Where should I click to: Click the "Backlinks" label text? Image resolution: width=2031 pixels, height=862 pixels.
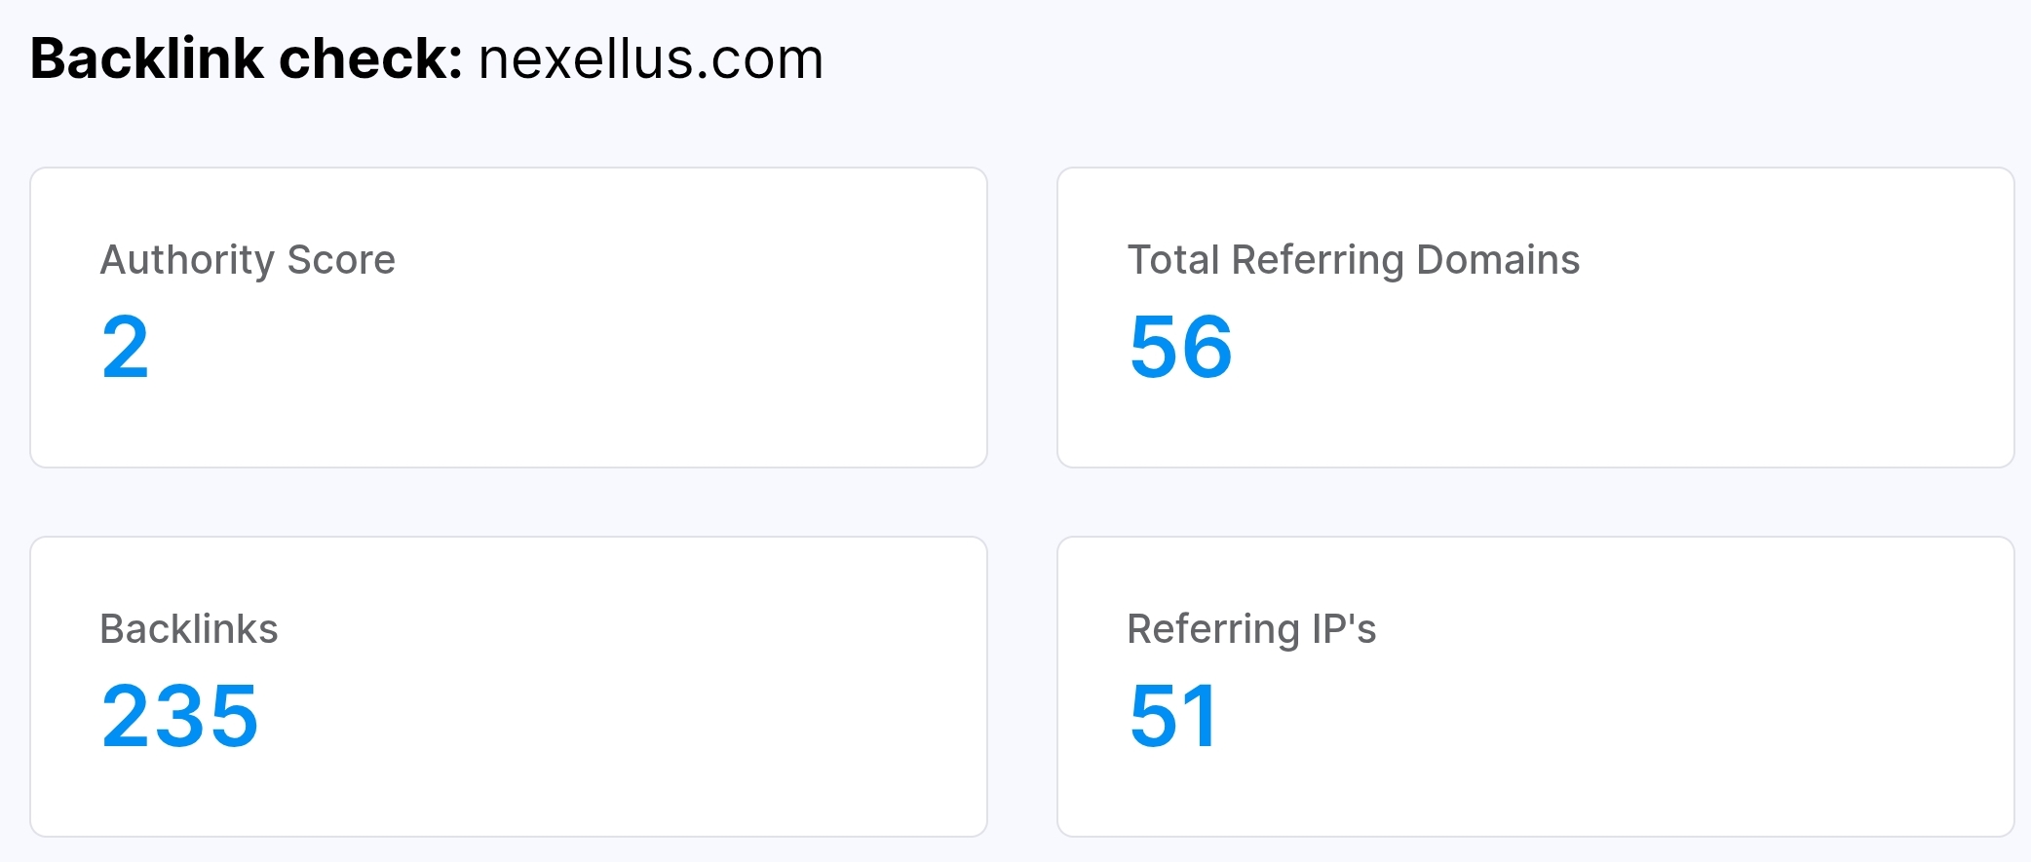pos(189,629)
